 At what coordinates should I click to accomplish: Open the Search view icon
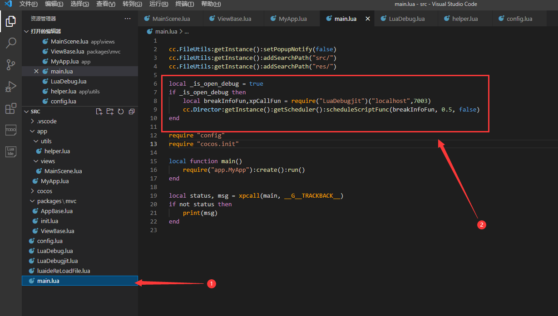(10, 43)
